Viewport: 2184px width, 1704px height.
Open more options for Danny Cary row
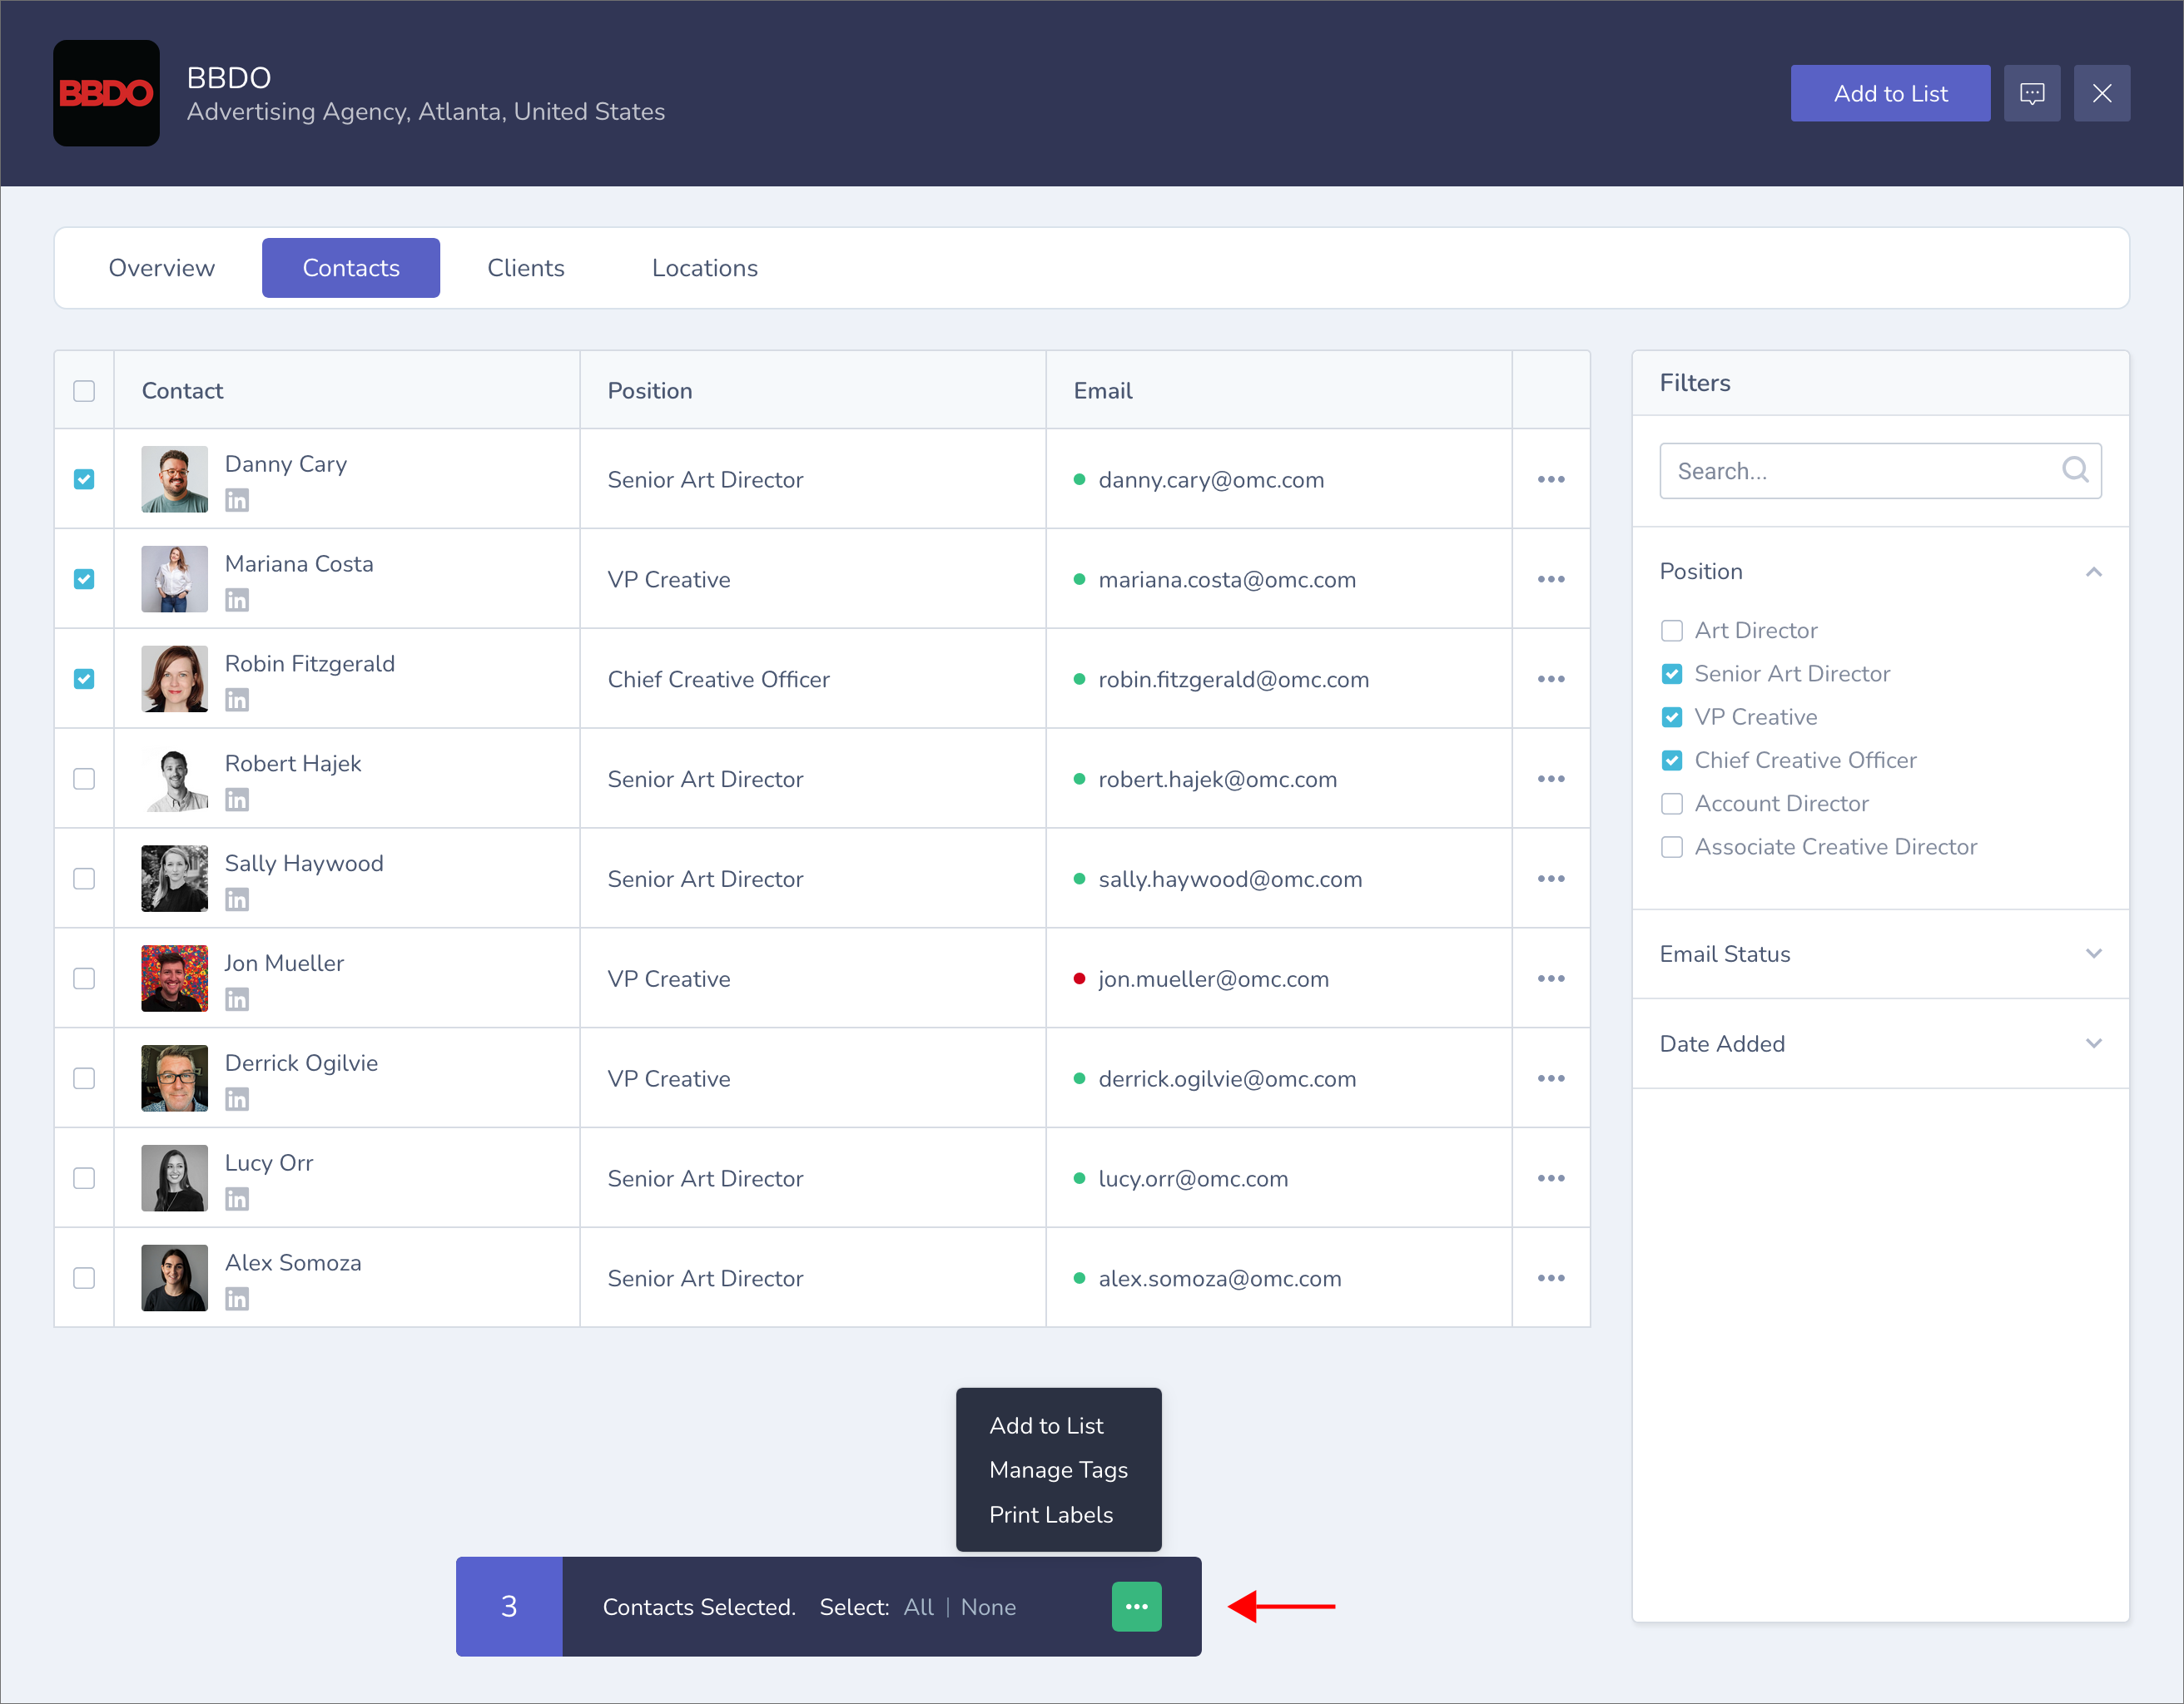pos(1551,480)
